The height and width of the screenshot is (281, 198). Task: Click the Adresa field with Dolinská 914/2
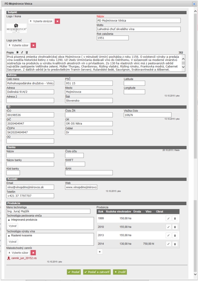click(x=30, y=92)
